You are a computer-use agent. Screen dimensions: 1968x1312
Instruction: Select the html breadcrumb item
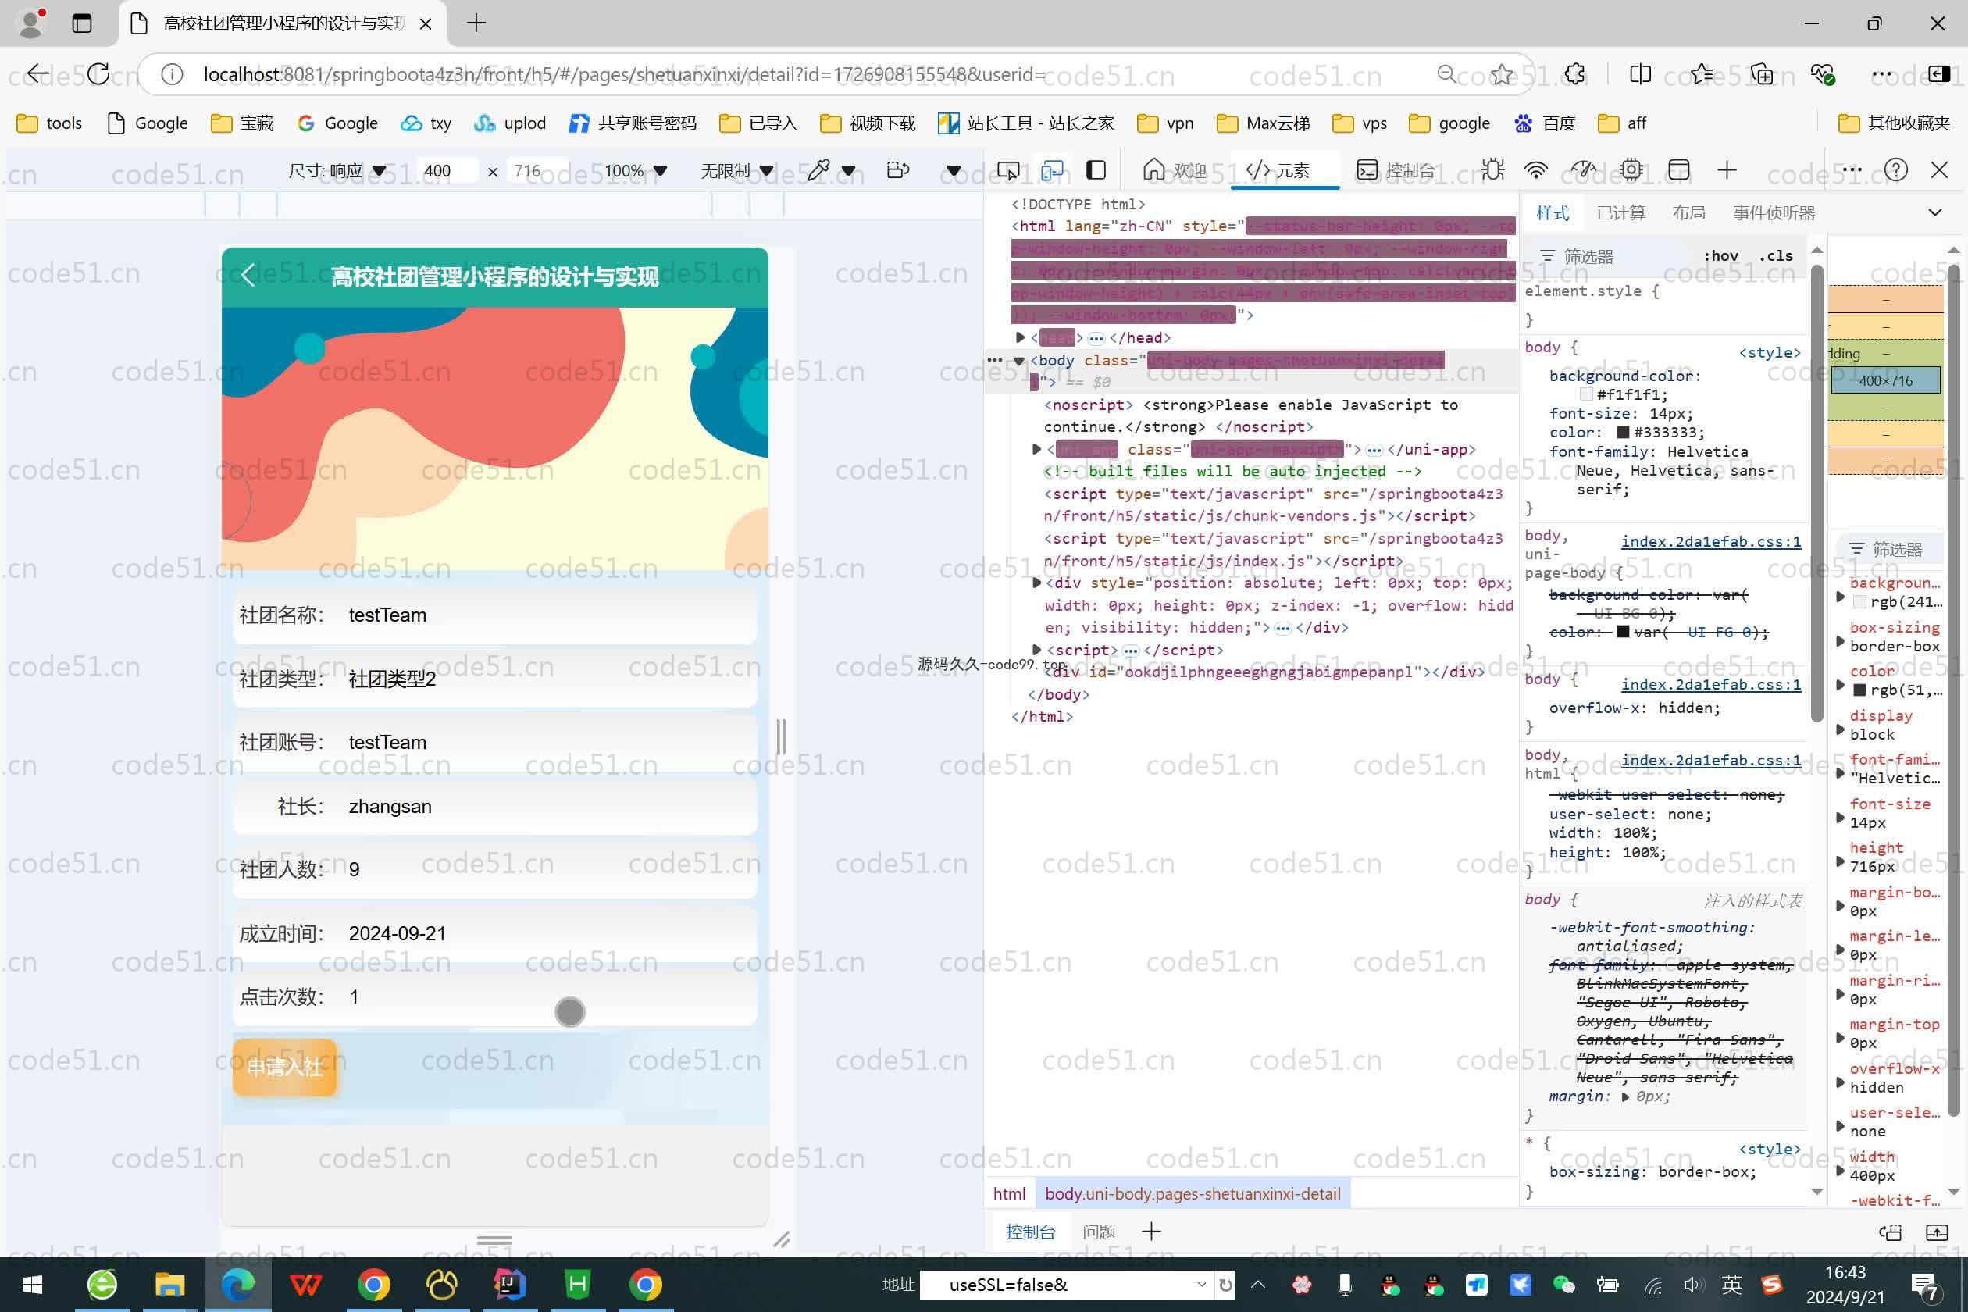[1009, 1194]
